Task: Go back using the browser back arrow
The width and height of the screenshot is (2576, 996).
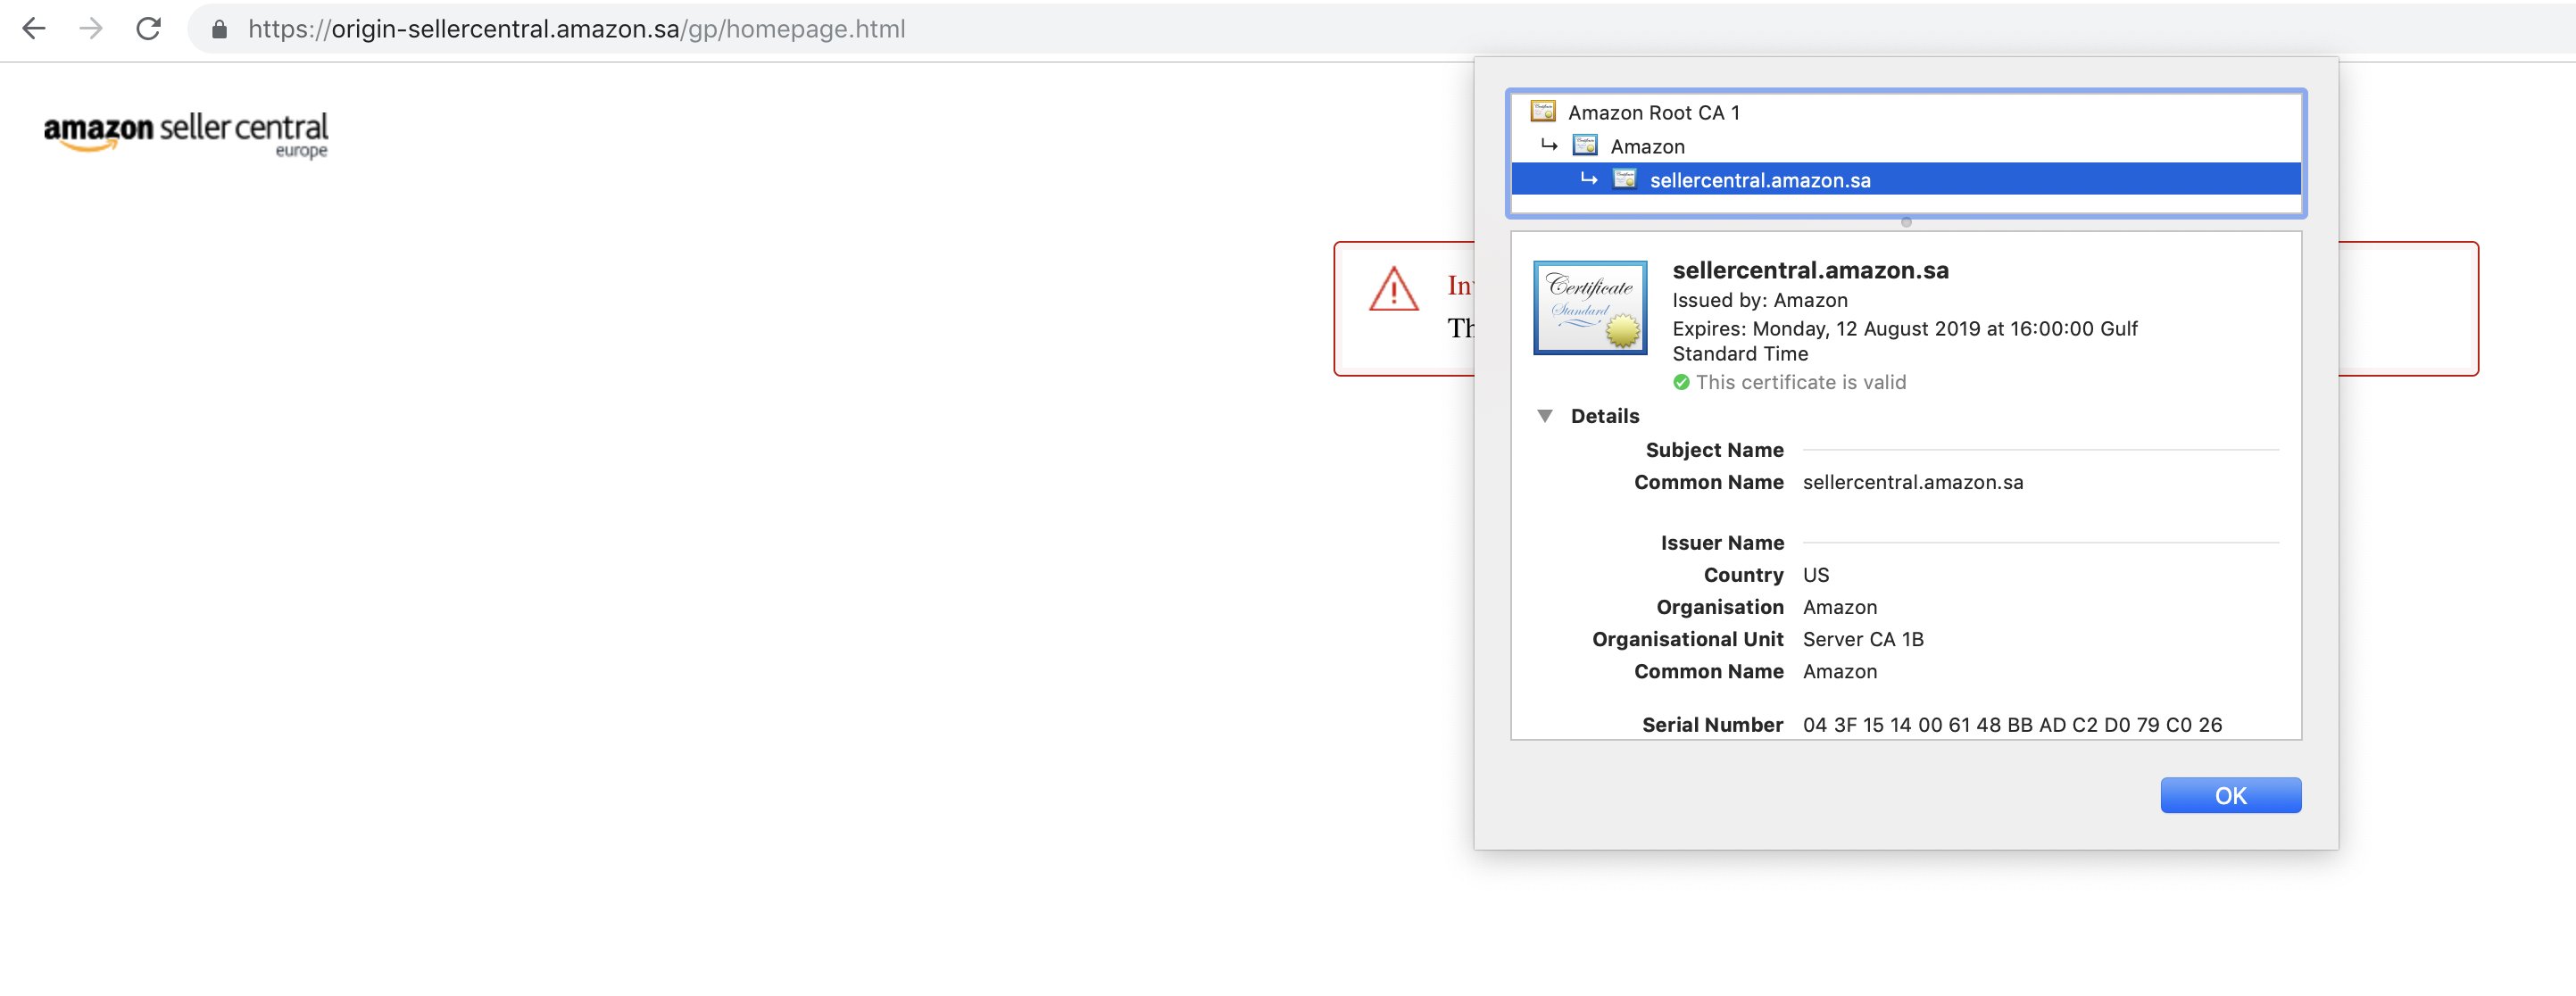Action: tap(34, 29)
